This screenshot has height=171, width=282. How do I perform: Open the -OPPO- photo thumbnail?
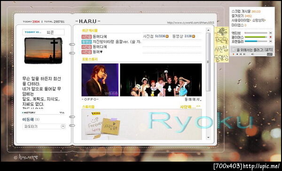tap(100, 80)
